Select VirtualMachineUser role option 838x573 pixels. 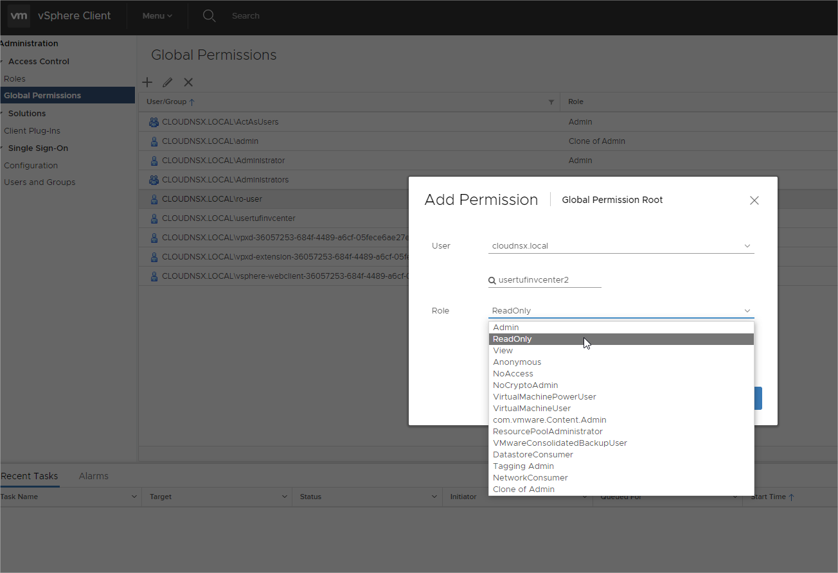coord(621,409)
